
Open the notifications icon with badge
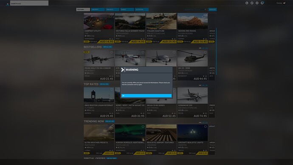[262, 3]
